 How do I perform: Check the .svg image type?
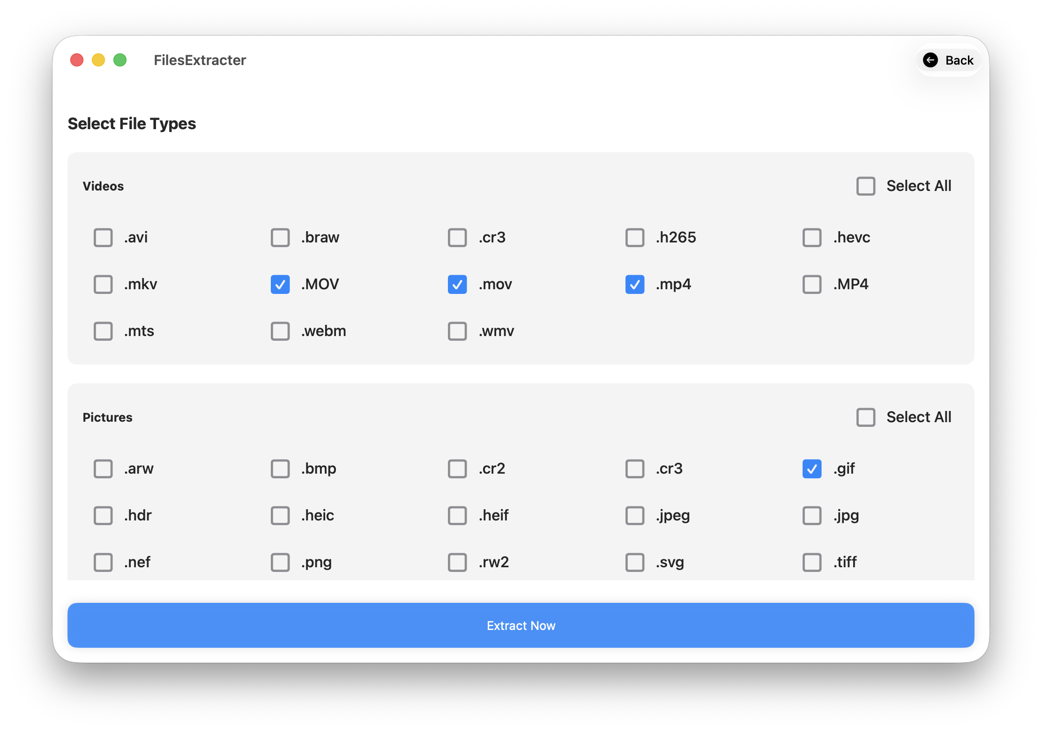pyautogui.click(x=635, y=562)
